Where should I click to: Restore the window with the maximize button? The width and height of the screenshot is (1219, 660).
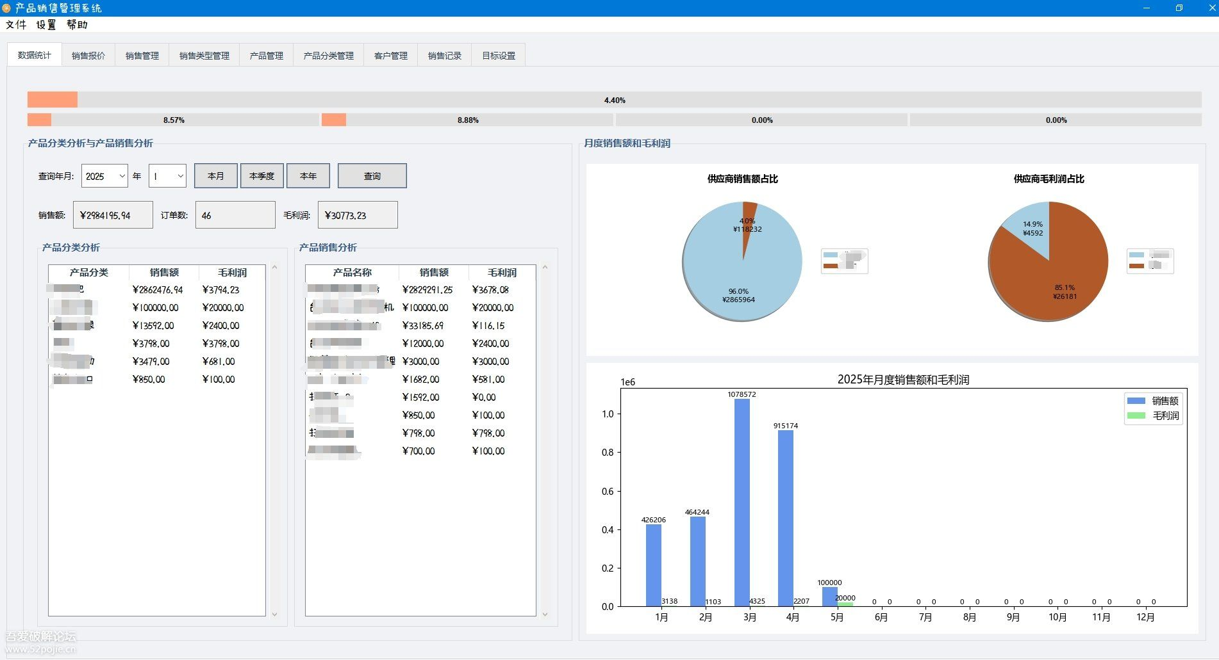(x=1179, y=8)
